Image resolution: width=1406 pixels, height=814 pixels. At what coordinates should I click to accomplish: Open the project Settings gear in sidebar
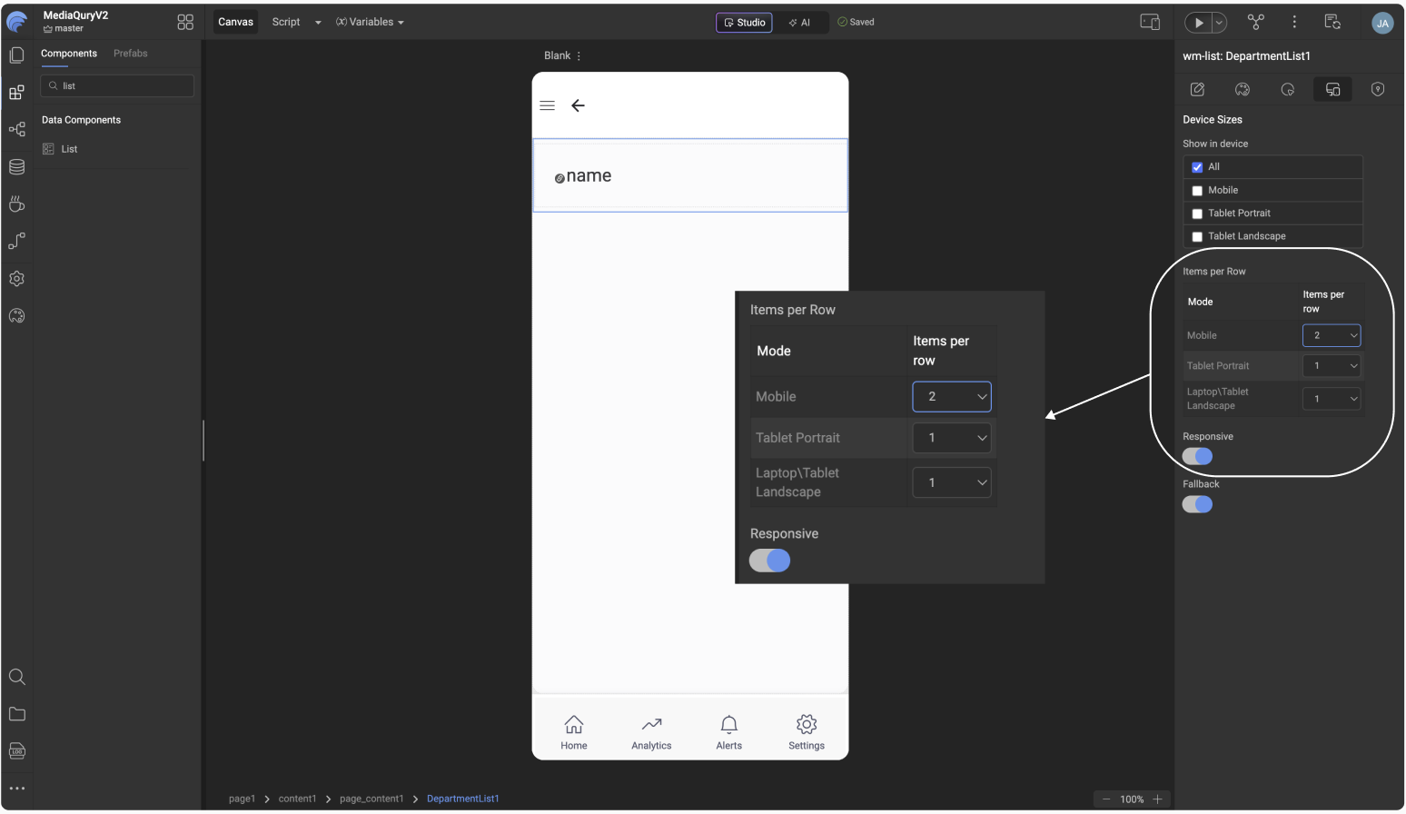(x=16, y=279)
